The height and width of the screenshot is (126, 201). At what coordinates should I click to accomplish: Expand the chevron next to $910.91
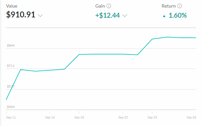[x=40, y=15]
